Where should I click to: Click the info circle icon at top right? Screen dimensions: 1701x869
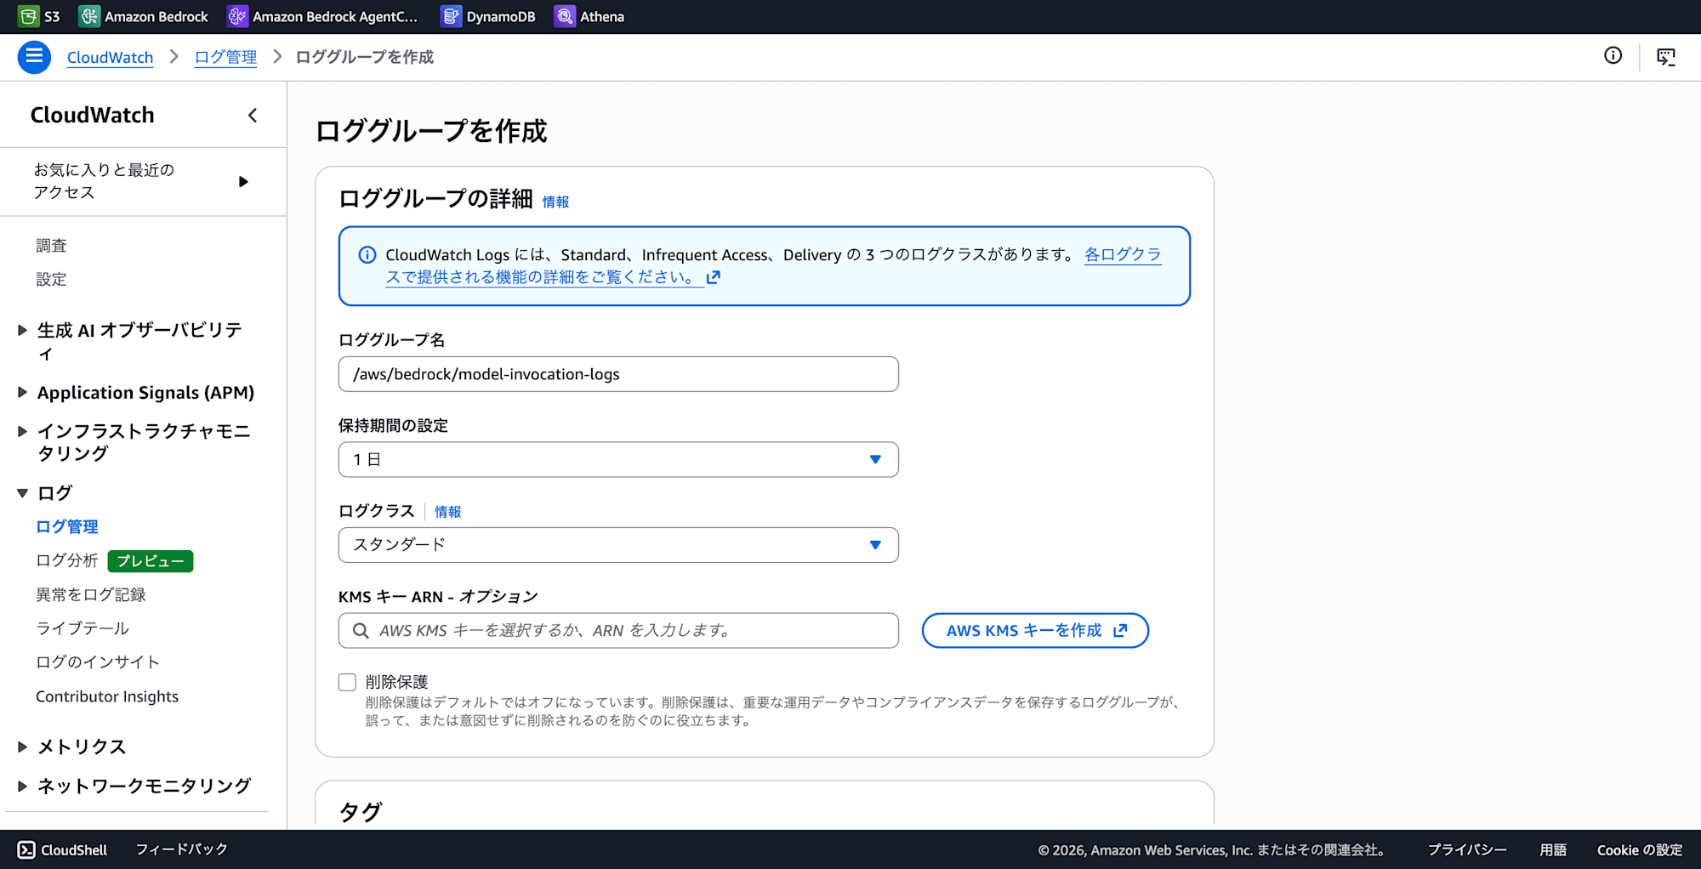tap(1613, 56)
